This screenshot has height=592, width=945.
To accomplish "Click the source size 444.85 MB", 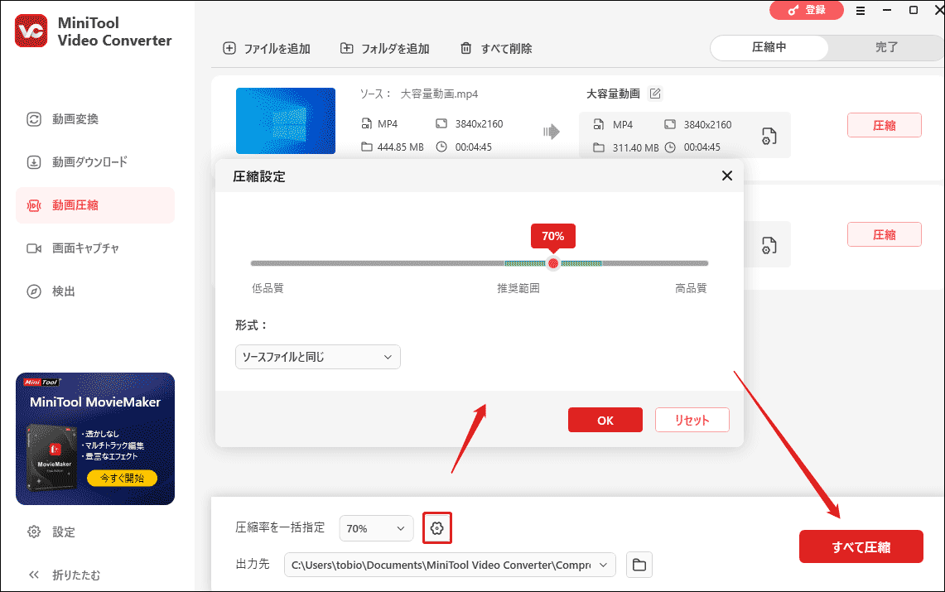I will coord(400,147).
